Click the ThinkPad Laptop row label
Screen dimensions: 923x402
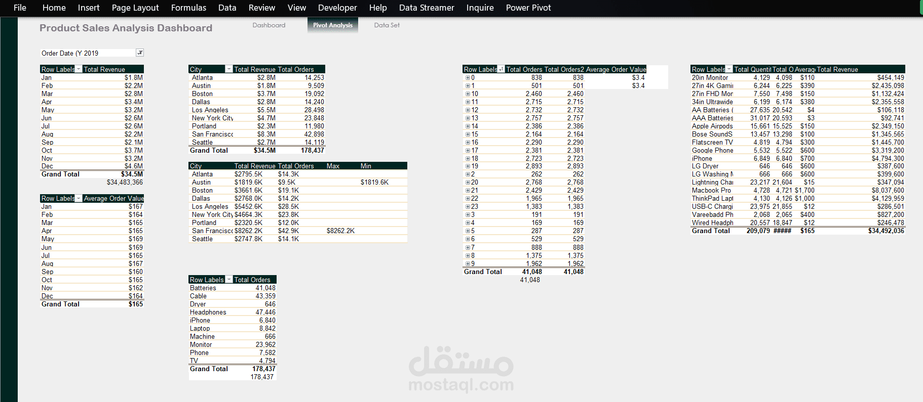click(712, 199)
